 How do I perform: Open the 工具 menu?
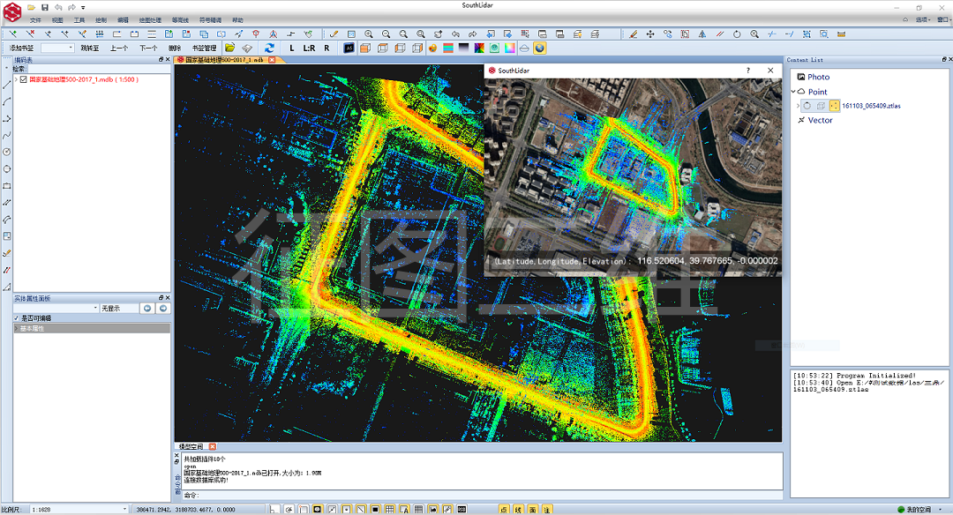tap(79, 20)
